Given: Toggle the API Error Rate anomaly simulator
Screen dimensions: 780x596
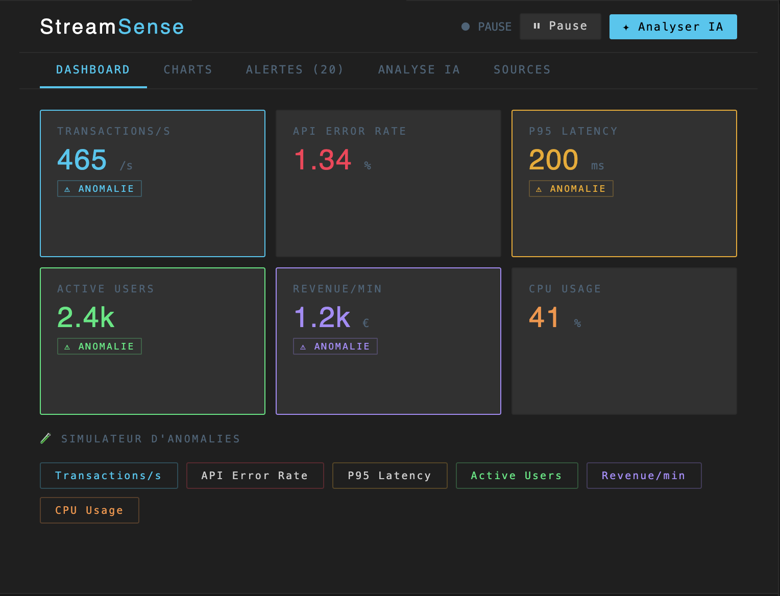Looking at the screenshot, I should tap(255, 475).
